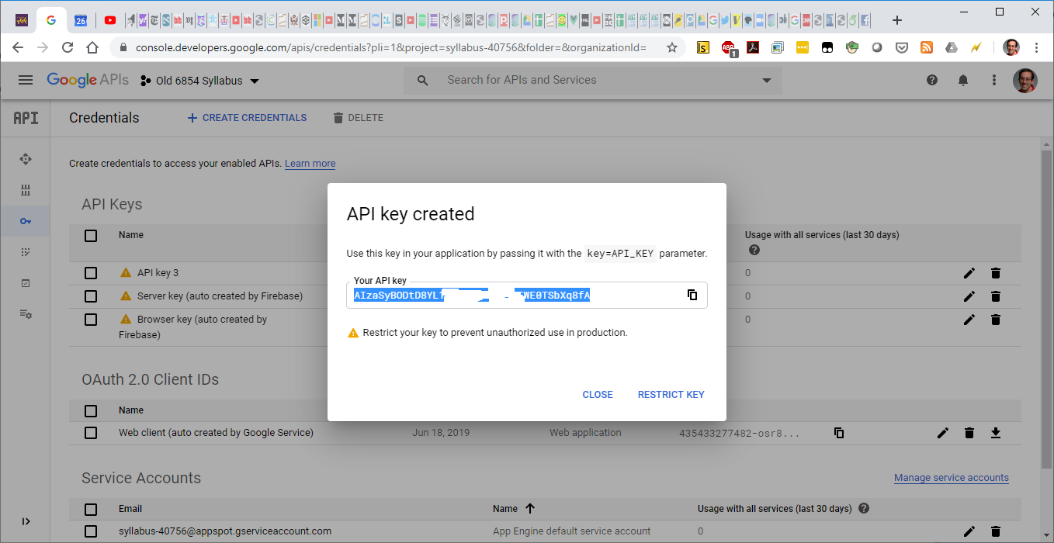Screen dimensions: 1054x543
Task: Expand the Old 6854 Syllabus project dropdown
Action: (255, 81)
